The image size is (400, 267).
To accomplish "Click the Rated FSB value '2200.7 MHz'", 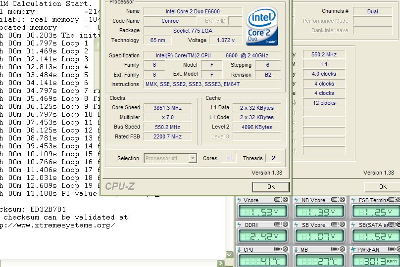I will click(x=168, y=136).
